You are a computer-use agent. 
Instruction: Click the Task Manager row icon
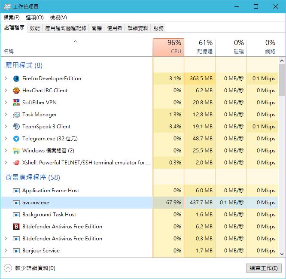click(x=16, y=115)
